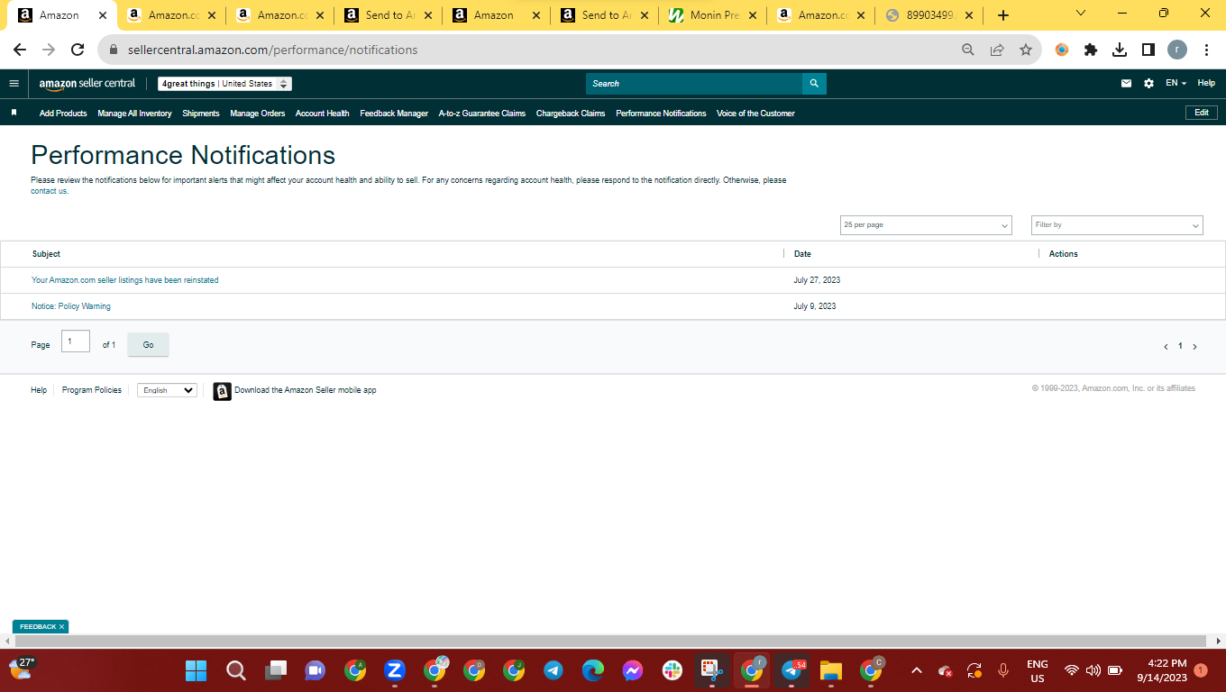
Task: Open Telegram with the 54 badge
Action: pos(791,670)
